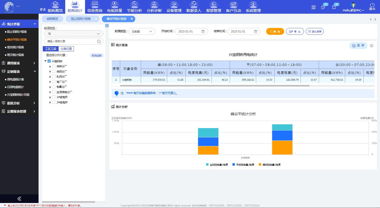Screen dimensions: 380x208
Task: Open the notification bell icon
Action: [334, 7]
